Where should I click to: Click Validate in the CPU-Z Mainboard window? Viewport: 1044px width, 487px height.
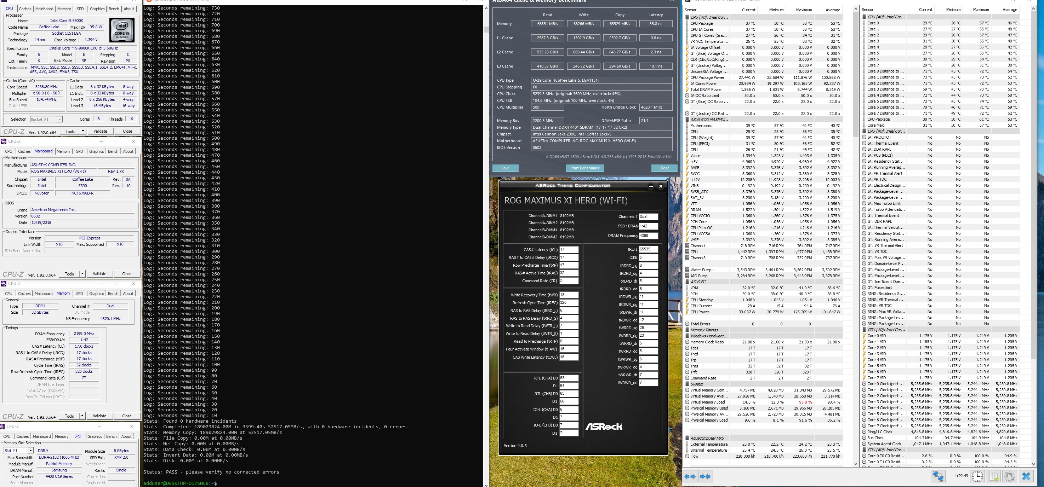tap(99, 274)
